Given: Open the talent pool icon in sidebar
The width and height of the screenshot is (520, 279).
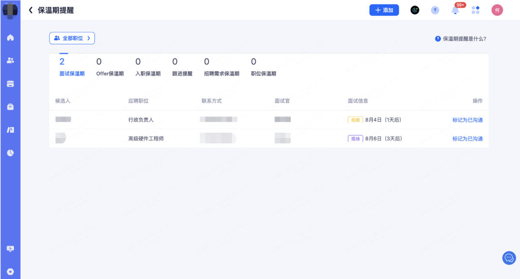Looking at the screenshot, I should 10,130.
